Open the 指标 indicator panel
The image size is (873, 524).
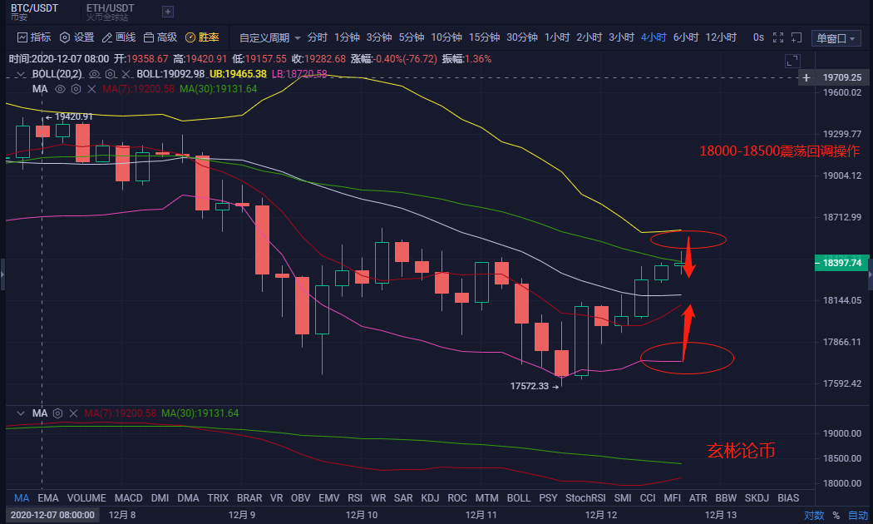click(33, 37)
